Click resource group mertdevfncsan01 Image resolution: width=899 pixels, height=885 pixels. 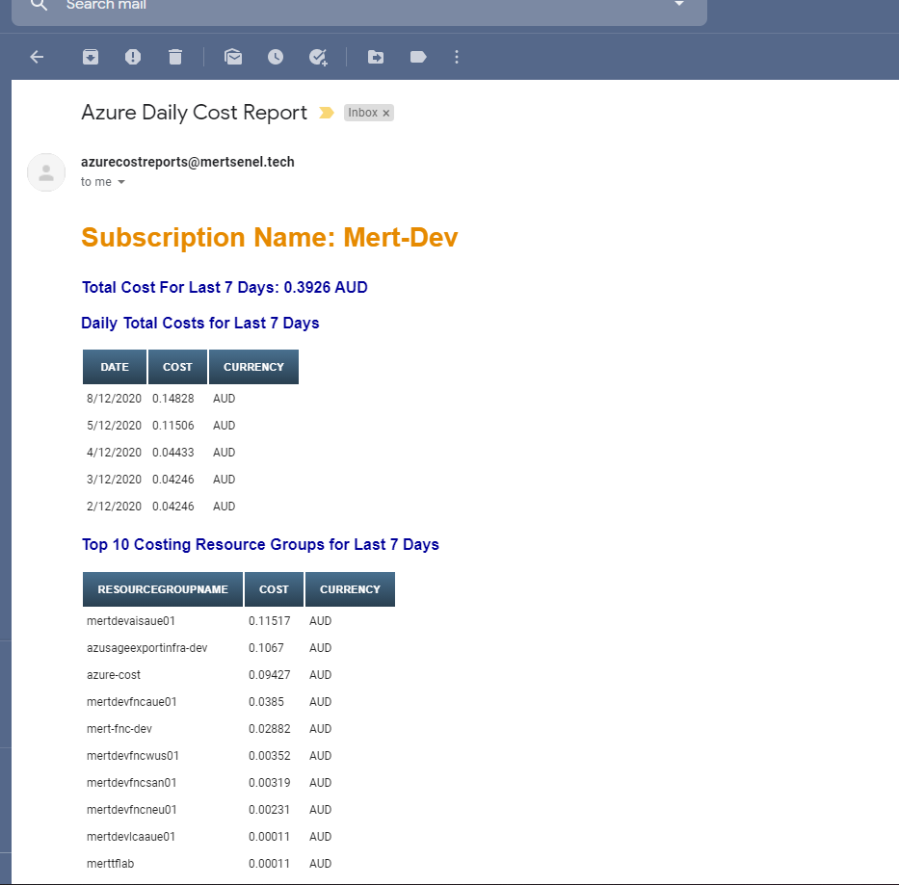[x=132, y=782]
